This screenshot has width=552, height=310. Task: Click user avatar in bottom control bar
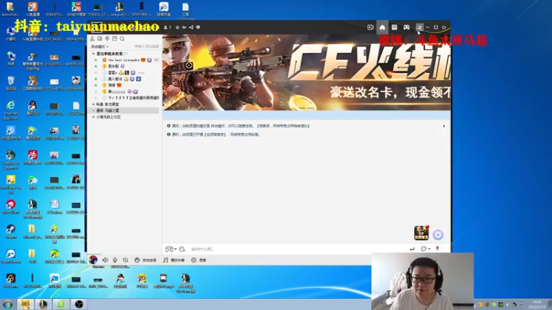[x=93, y=260]
